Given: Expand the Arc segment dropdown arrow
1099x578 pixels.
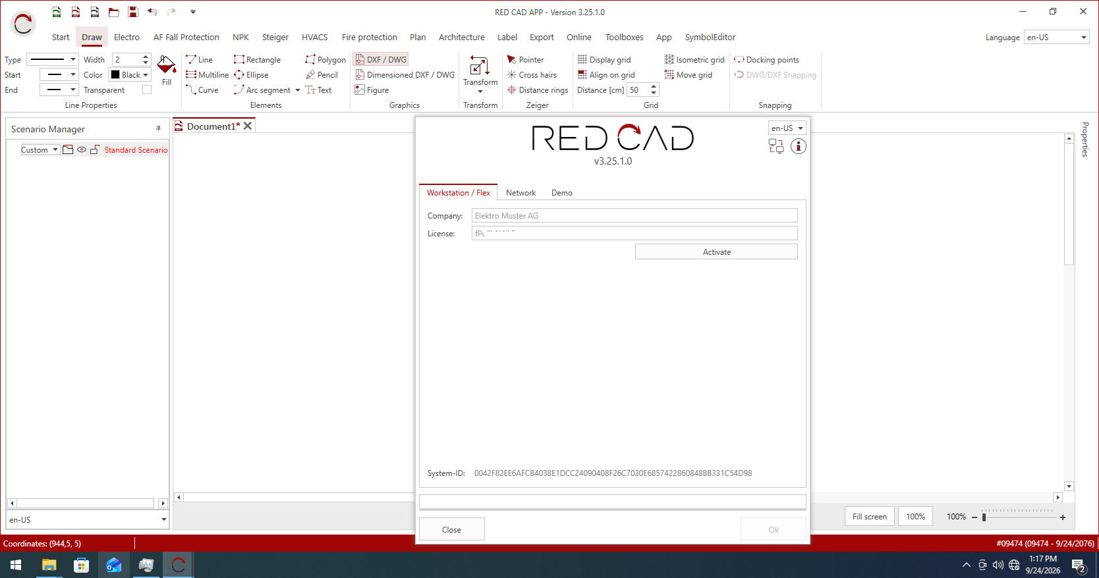Looking at the screenshot, I should point(297,90).
